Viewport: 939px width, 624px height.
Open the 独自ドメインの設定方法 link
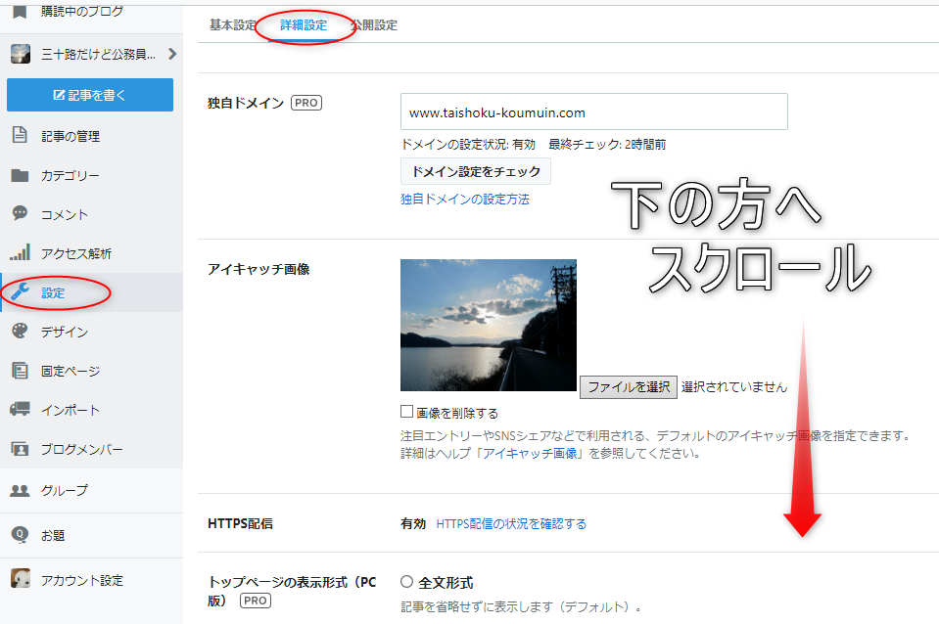(x=465, y=200)
